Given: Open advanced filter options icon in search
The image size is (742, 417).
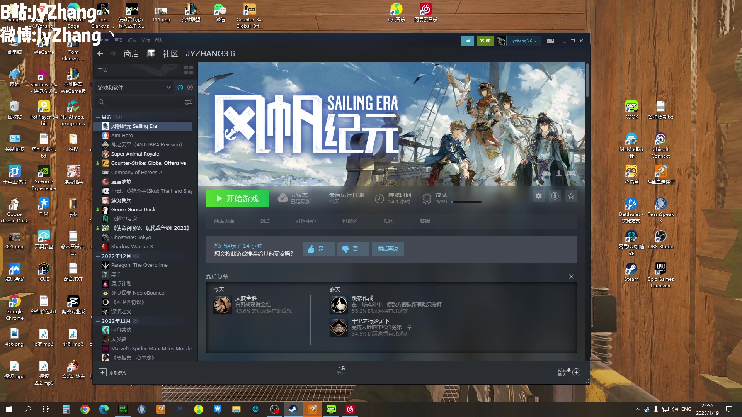Looking at the screenshot, I should pyautogui.click(x=189, y=102).
